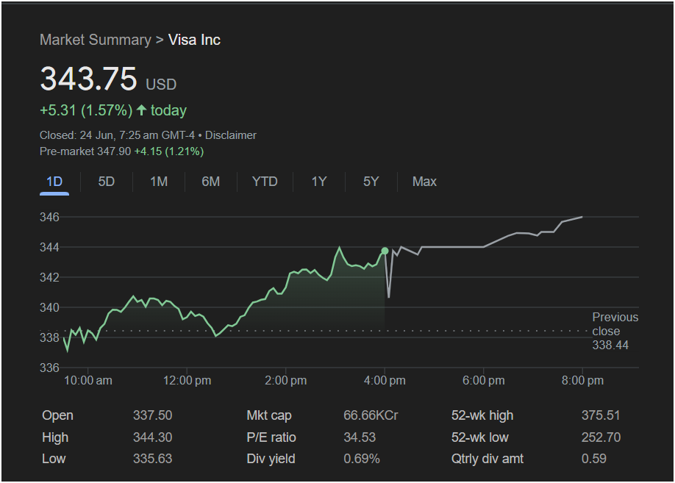Select the 52-wk high value 375.51
Screen dimensions: 675x483
601,415
